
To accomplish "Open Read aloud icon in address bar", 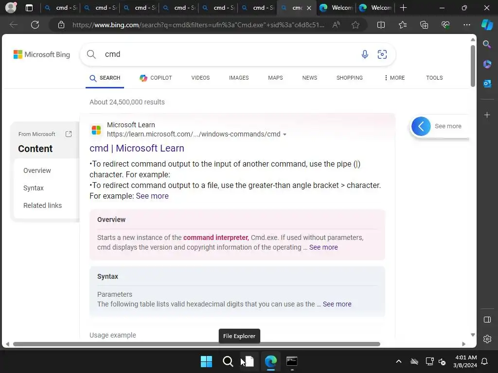I will pyautogui.click(x=336, y=25).
